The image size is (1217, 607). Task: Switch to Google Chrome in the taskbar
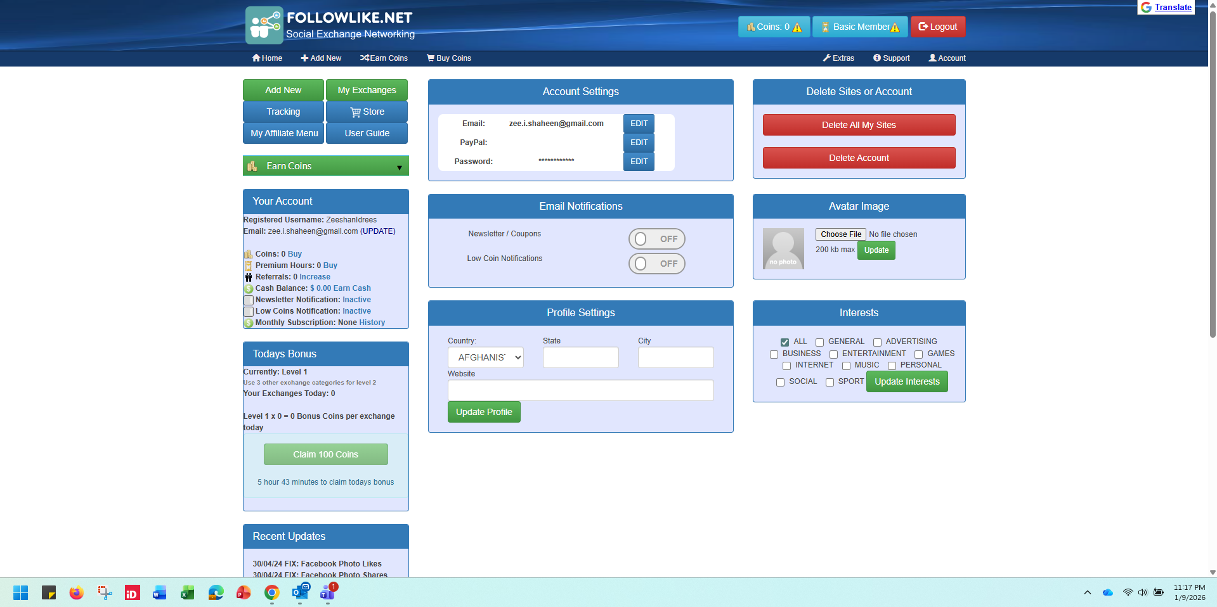[x=271, y=592]
